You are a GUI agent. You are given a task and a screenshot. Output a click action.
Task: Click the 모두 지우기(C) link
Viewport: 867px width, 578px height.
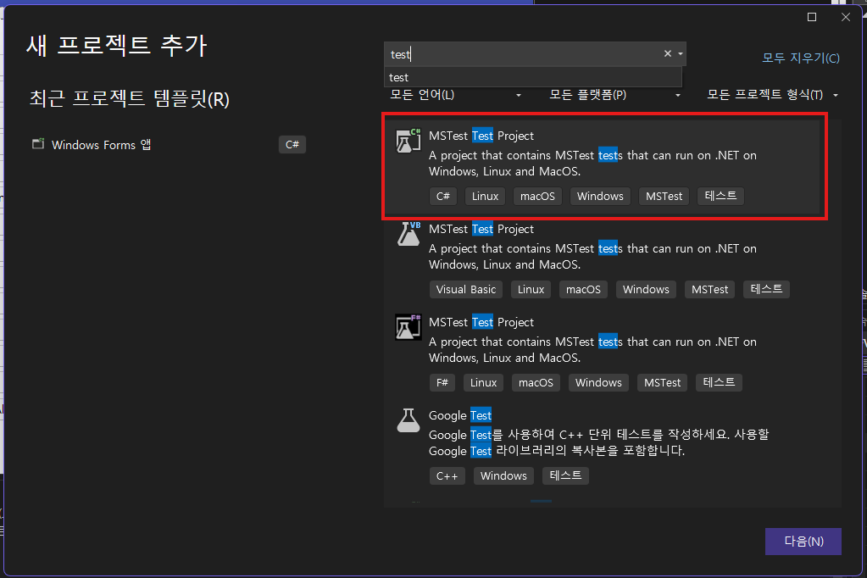[x=801, y=58]
